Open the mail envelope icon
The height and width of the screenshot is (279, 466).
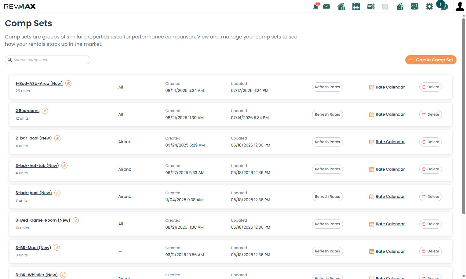coord(326,6)
